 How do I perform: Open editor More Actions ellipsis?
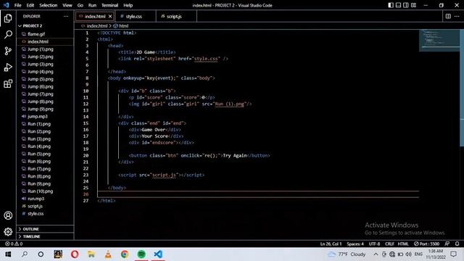click(x=457, y=16)
